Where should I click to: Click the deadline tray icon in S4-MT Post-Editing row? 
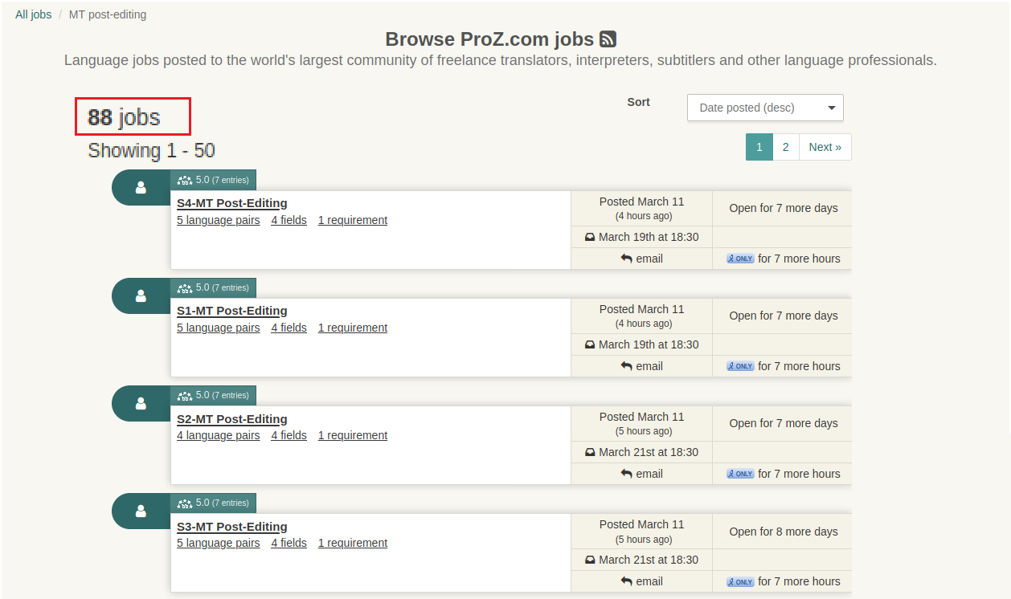(x=590, y=237)
